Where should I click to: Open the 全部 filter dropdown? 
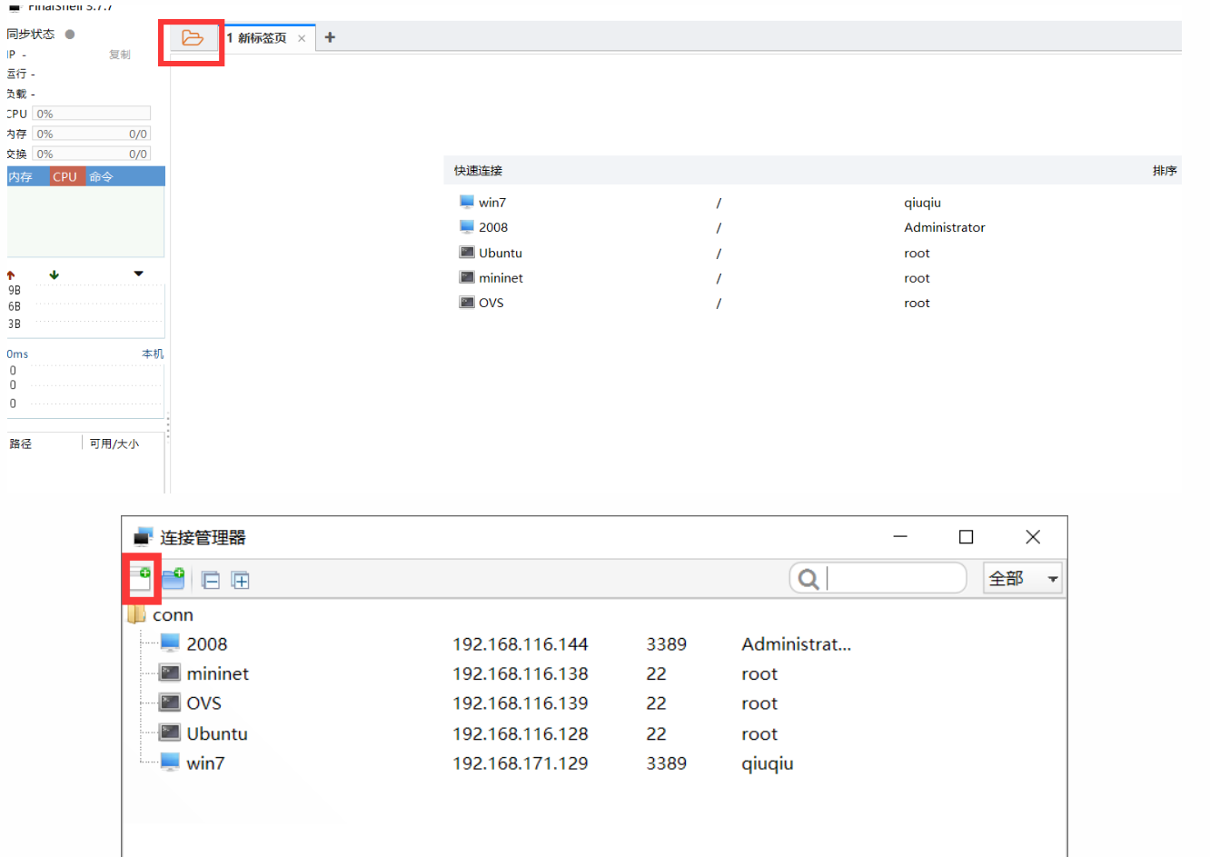coord(1023,578)
